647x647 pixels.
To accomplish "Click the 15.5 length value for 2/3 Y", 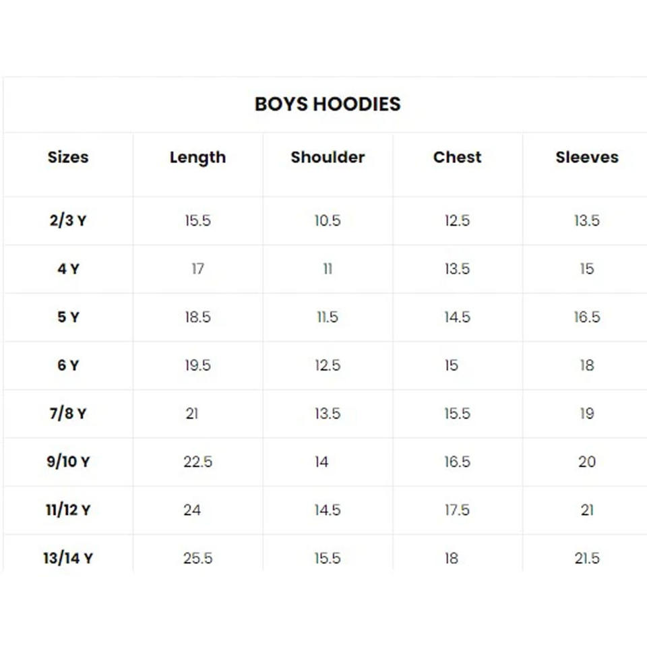I will (x=197, y=220).
